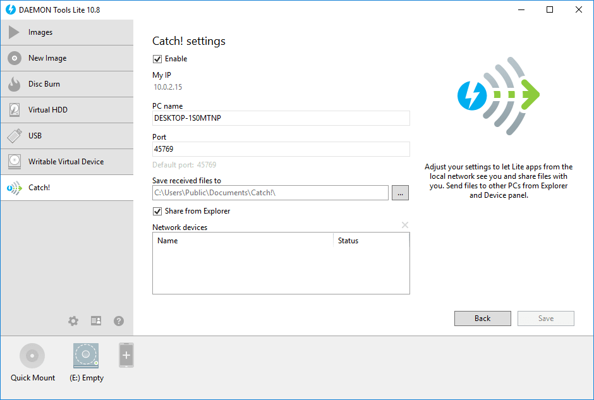Image resolution: width=594 pixels, height=400 pixels.
Task: Click the DAEMON Tools title bar icon
Action: click(x=11, y=10)
